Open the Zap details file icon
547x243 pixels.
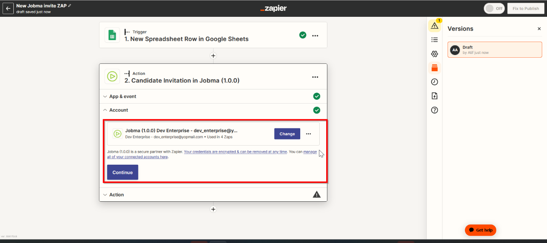tap(434, 96)
